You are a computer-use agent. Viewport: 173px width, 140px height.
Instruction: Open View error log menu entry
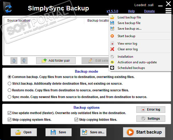[140, 44]
